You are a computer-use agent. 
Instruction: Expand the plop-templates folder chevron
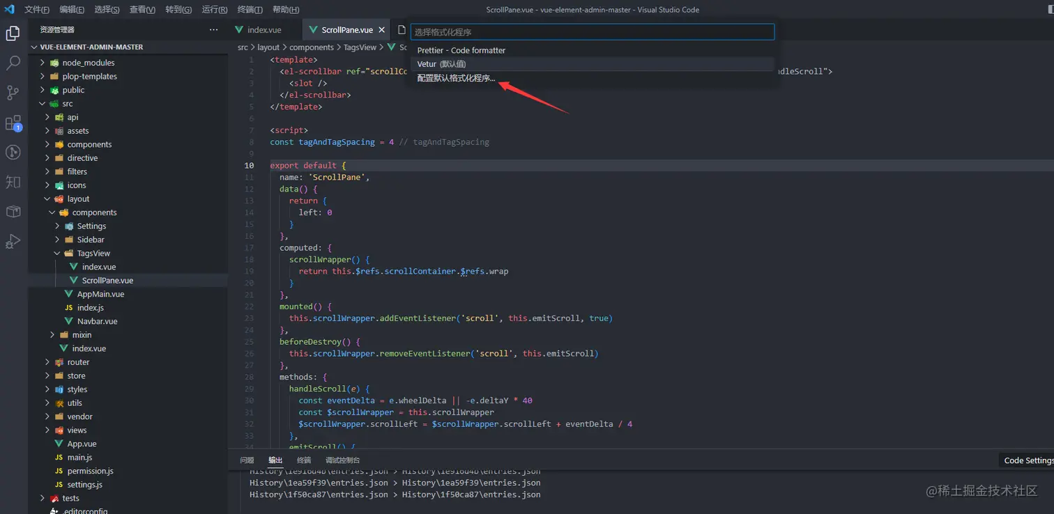(x=43, y=77)
